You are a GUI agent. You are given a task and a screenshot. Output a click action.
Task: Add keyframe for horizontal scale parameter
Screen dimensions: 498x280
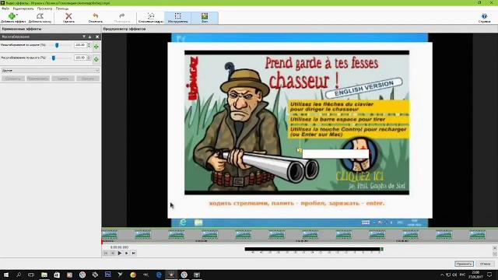[96, 47]
